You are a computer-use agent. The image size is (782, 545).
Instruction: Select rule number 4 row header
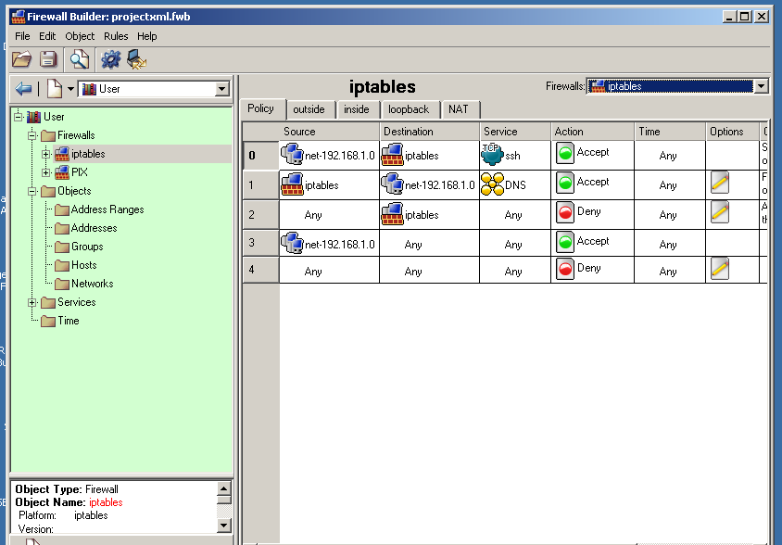point(261,270)
